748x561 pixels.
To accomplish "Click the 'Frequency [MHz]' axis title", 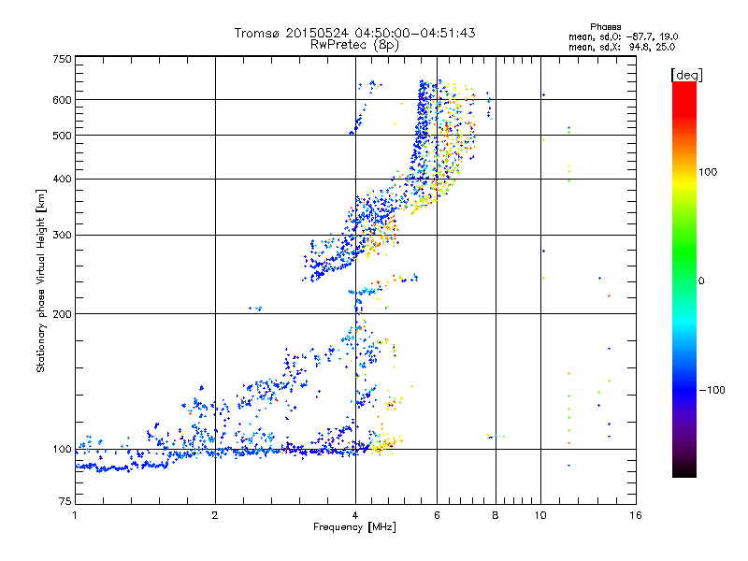I will point(354,527).
